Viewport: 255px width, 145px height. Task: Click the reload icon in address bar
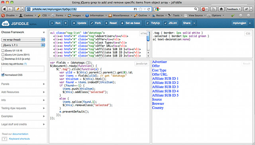coord(149,9)
